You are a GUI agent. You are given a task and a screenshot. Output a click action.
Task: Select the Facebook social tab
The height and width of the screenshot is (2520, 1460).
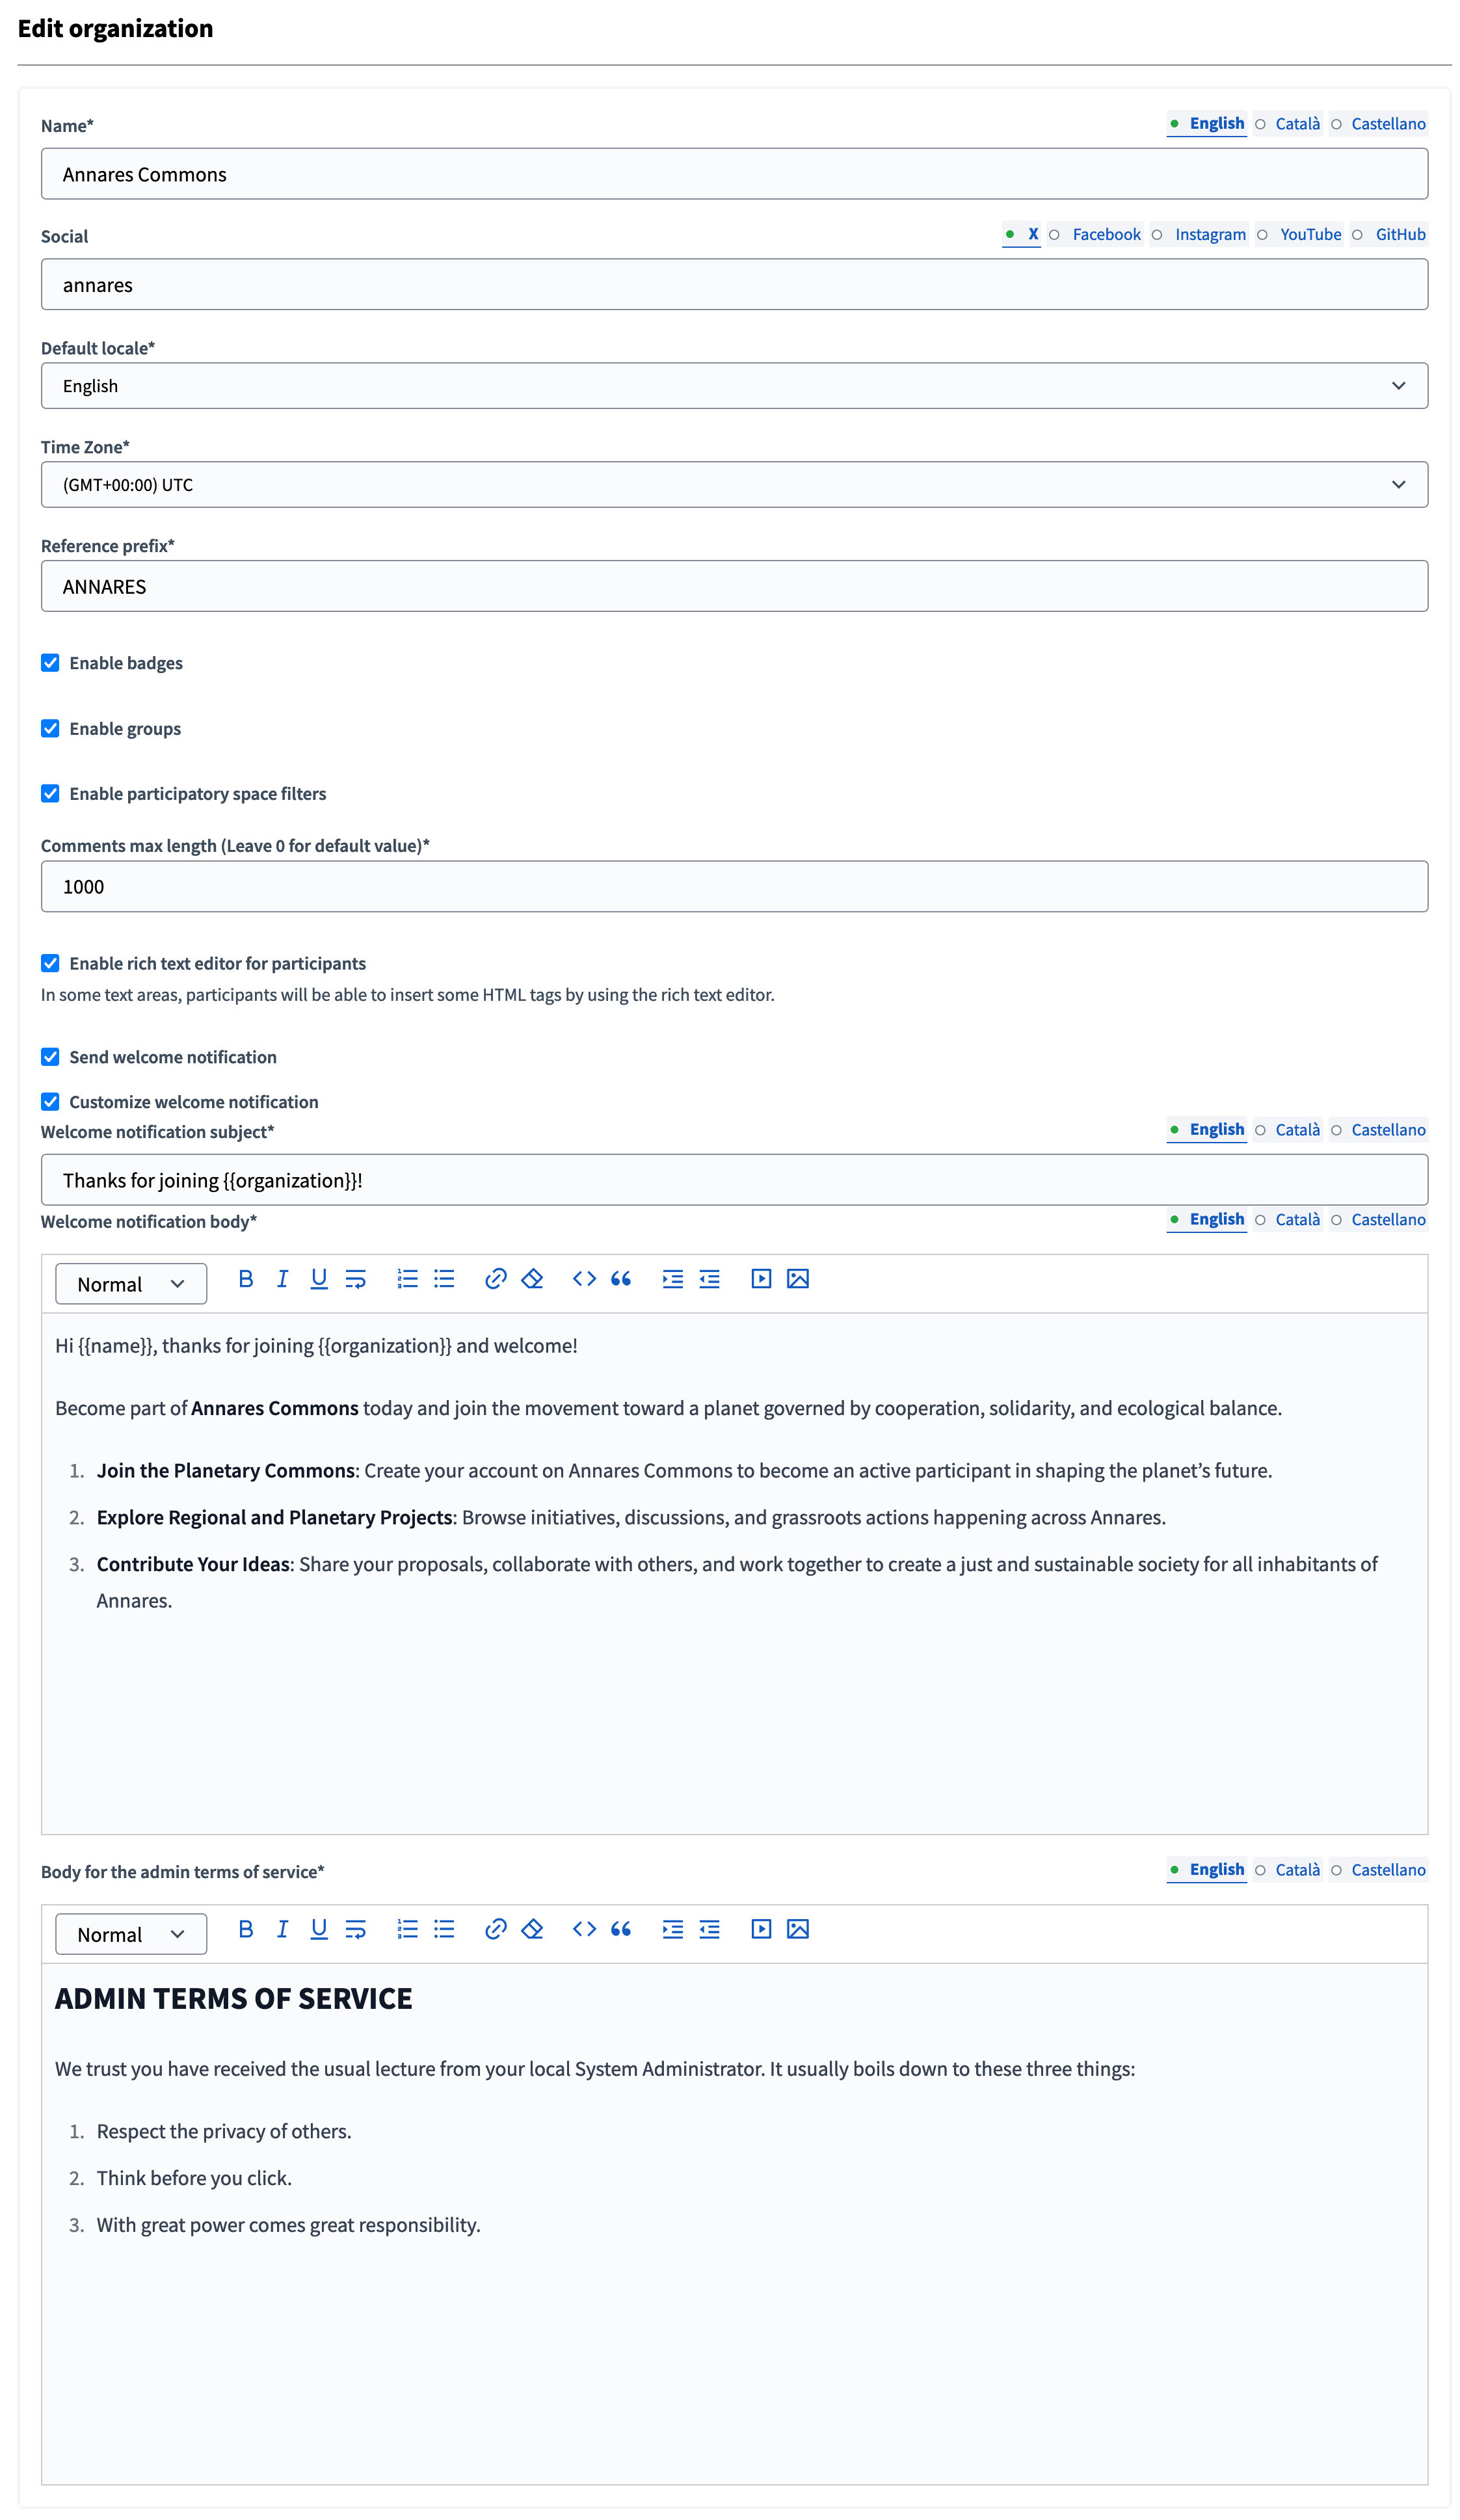click(1106, 234)
